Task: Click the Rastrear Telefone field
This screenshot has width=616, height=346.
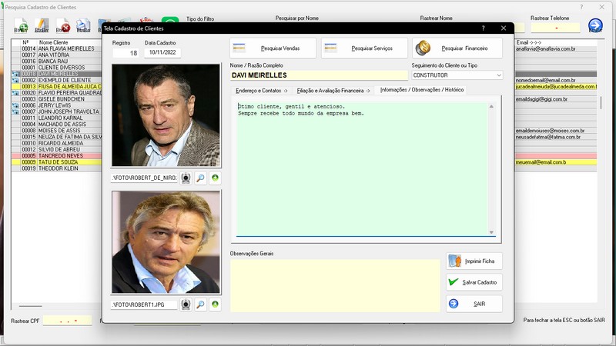Action: 555,28
